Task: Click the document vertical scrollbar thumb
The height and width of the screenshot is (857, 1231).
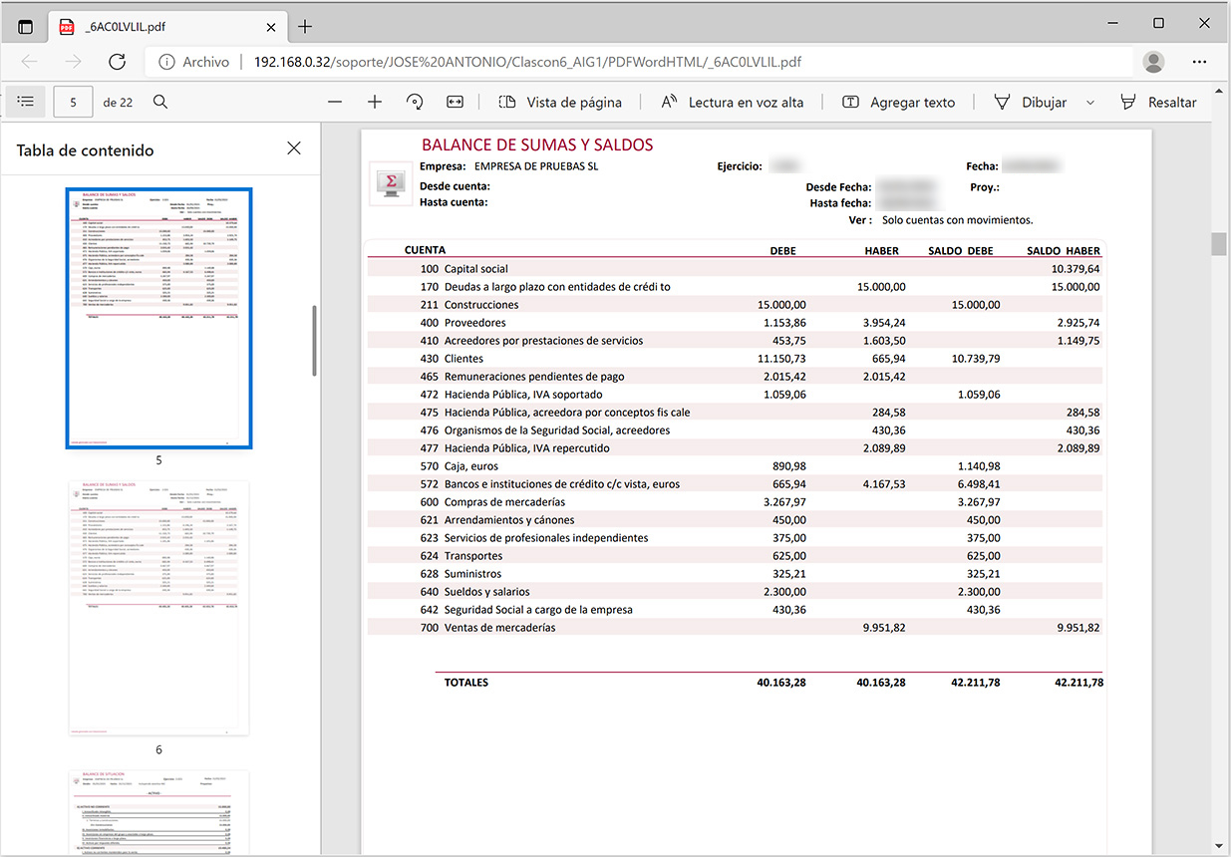Action: coord(1219,243)
